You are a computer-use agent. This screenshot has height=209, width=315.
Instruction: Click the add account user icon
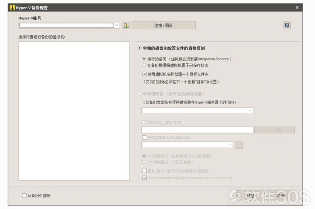click(x=126, y=26)
